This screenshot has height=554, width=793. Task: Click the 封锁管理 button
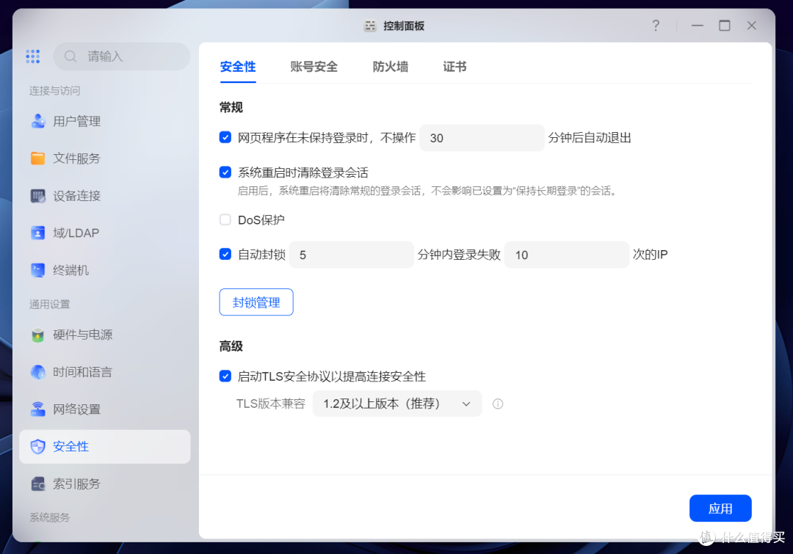click(x=256, y=302)
